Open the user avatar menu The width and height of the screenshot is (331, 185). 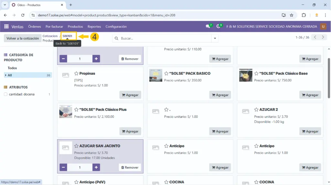[x=323, y=26]
